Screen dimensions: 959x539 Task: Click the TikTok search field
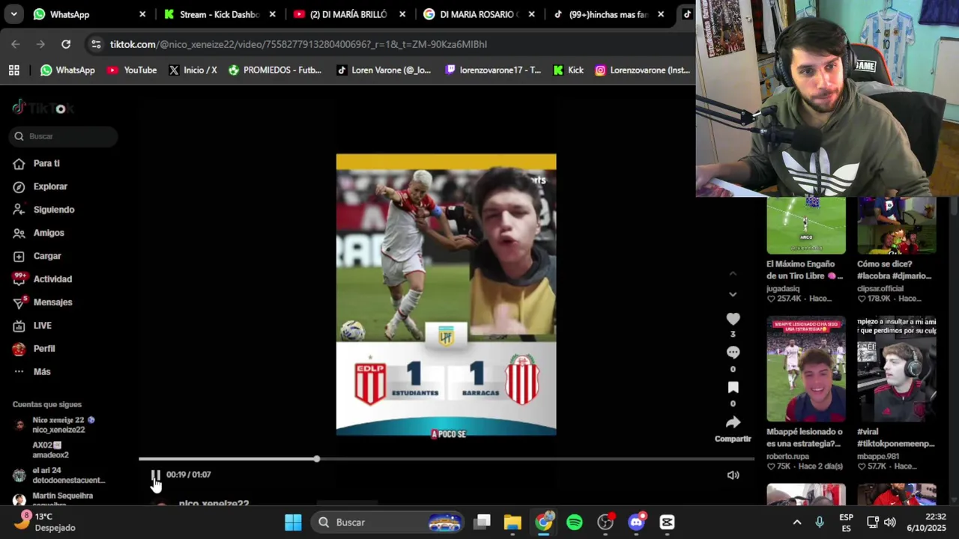[64, 136]
